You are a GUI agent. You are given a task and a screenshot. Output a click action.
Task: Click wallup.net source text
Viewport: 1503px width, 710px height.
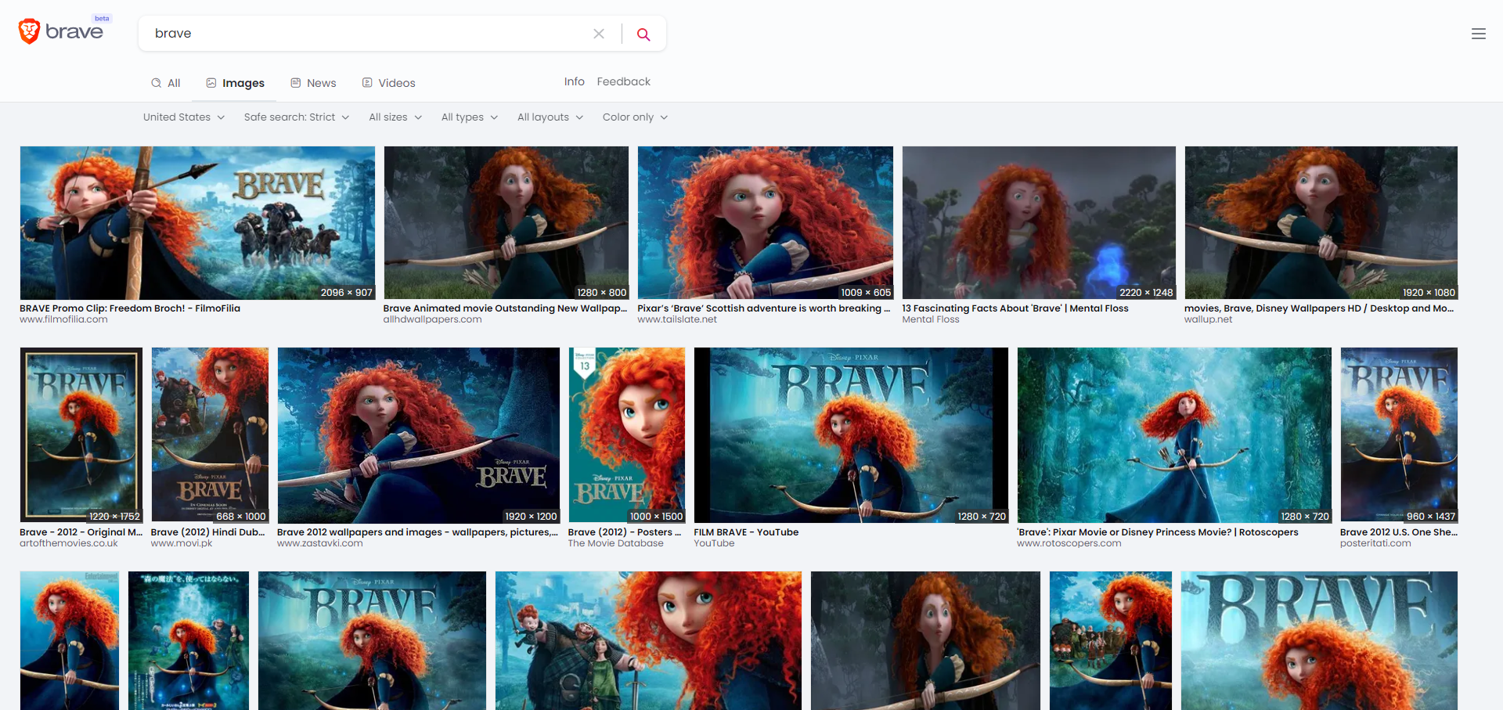[1208, 319]
